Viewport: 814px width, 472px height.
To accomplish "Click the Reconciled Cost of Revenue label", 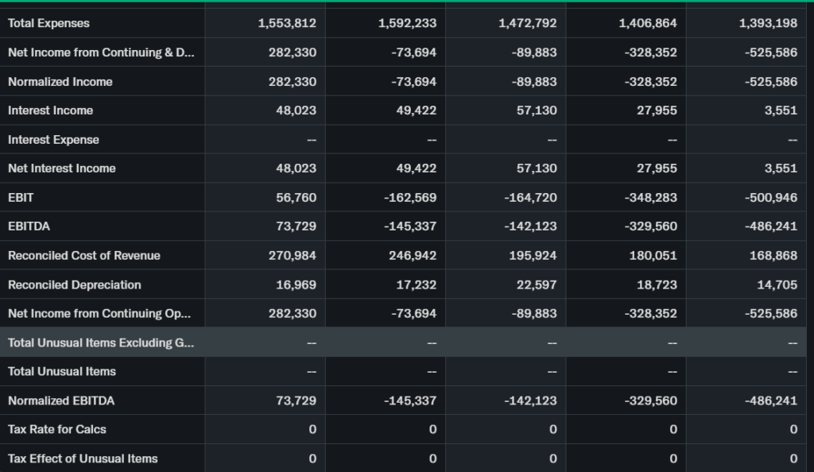I will tap(83, 256).
